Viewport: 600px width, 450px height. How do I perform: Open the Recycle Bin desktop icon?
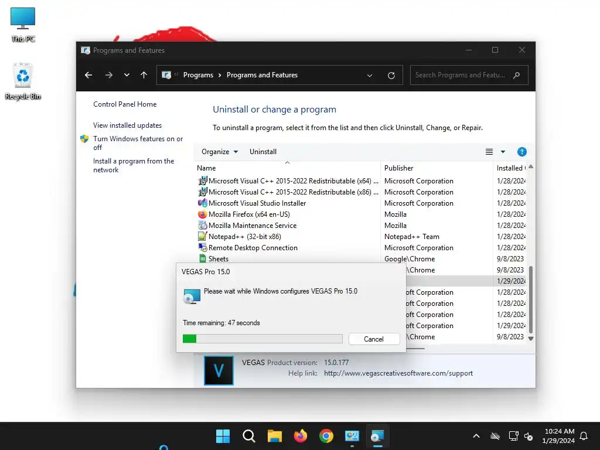pos(23,81)
